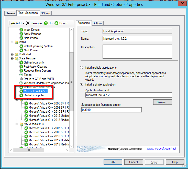Click the Browse... button

162,102
